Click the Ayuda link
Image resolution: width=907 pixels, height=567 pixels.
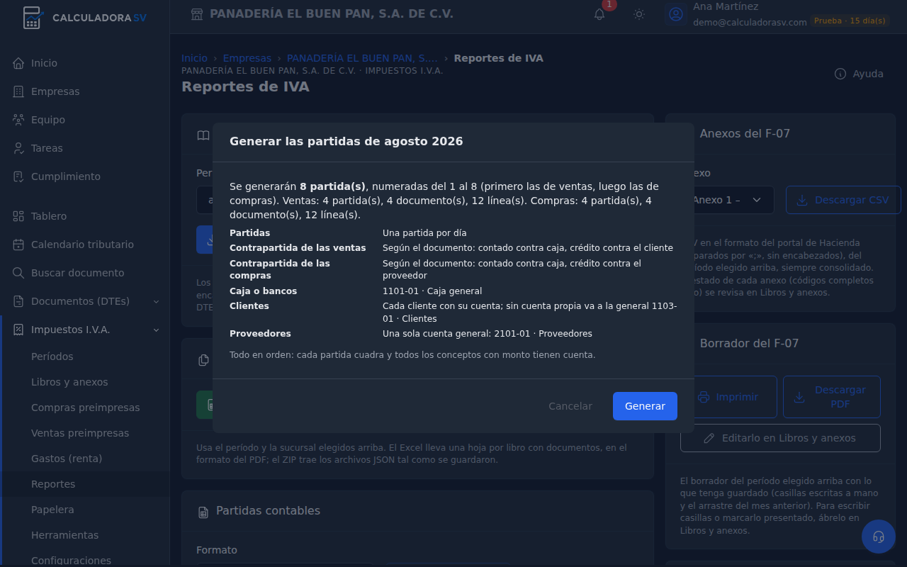click(860, 74)
